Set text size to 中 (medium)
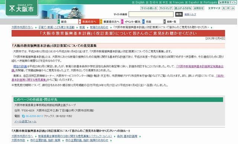The image size is (238, 144). 228,8
